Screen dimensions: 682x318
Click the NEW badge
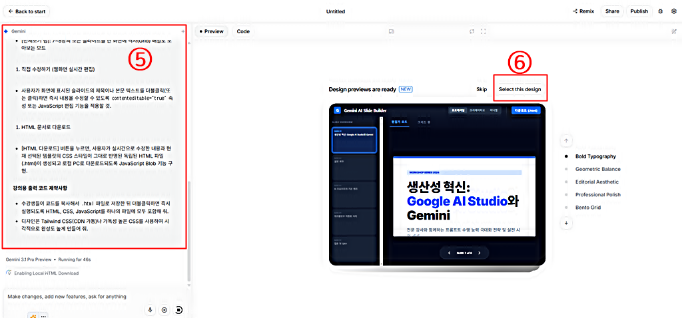(x=406, y=90)
